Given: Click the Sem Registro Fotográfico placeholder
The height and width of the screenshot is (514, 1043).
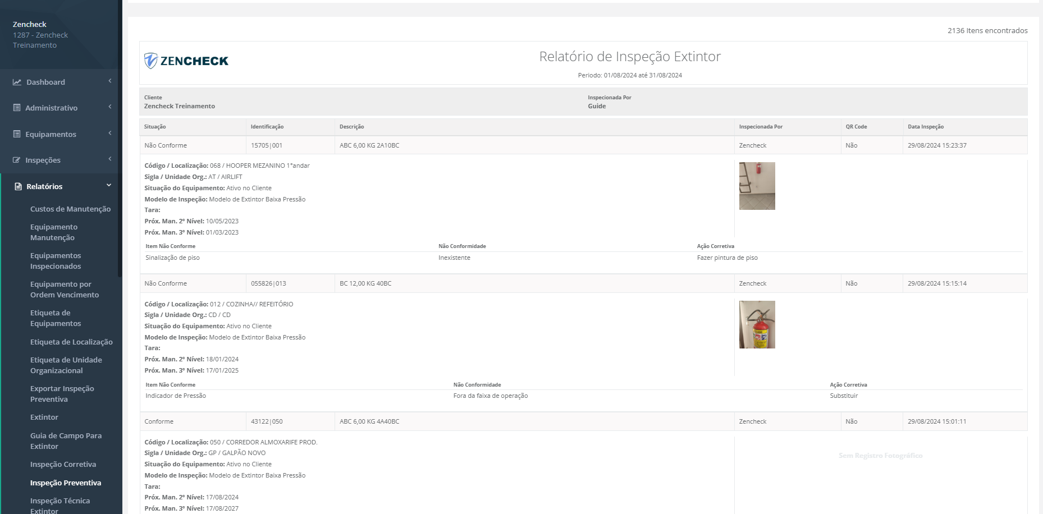Looking at the screenshot, I should pos(880,456).
